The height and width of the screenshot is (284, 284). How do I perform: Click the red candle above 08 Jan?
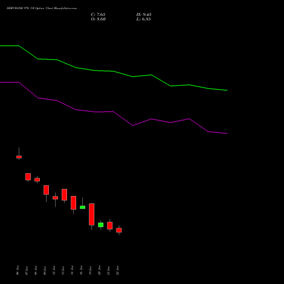click(37, 179)
